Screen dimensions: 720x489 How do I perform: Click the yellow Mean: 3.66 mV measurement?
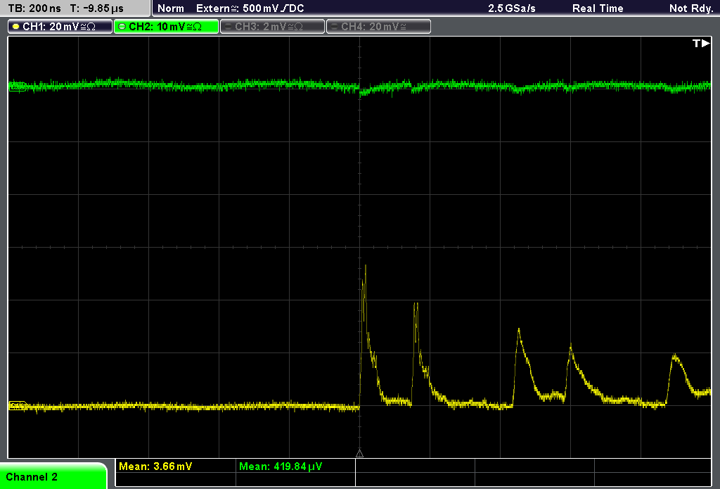(155, 466)
